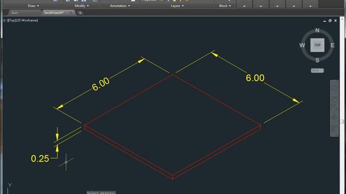346x194 pixels.
Task: Click the 'Select objects:' command line prompt
Action: tap(101, 192)
